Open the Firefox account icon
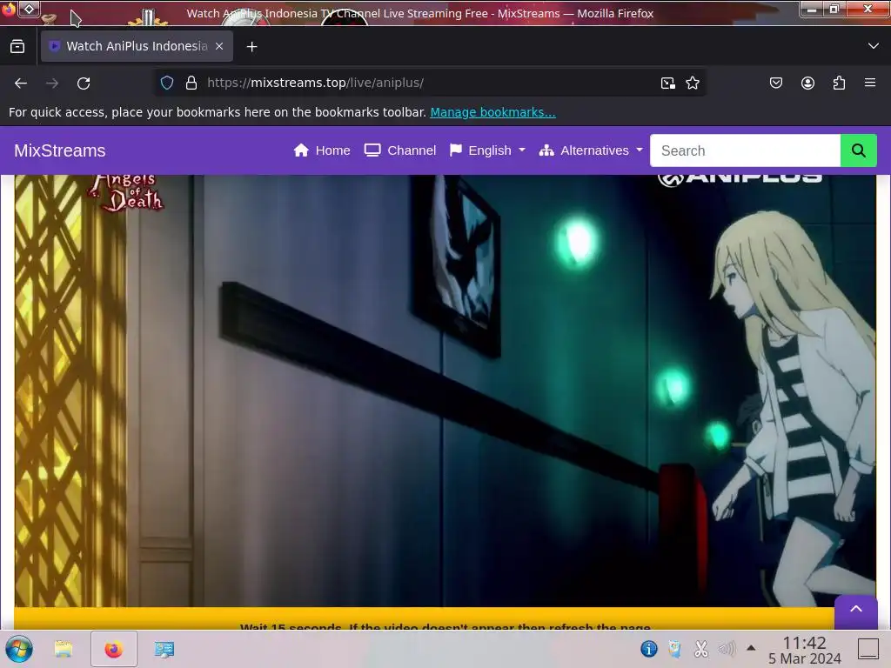Viewport: 891px width, 668px height. (x=807, y=83)
